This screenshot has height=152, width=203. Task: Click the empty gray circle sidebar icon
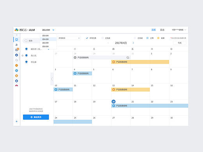16,60
